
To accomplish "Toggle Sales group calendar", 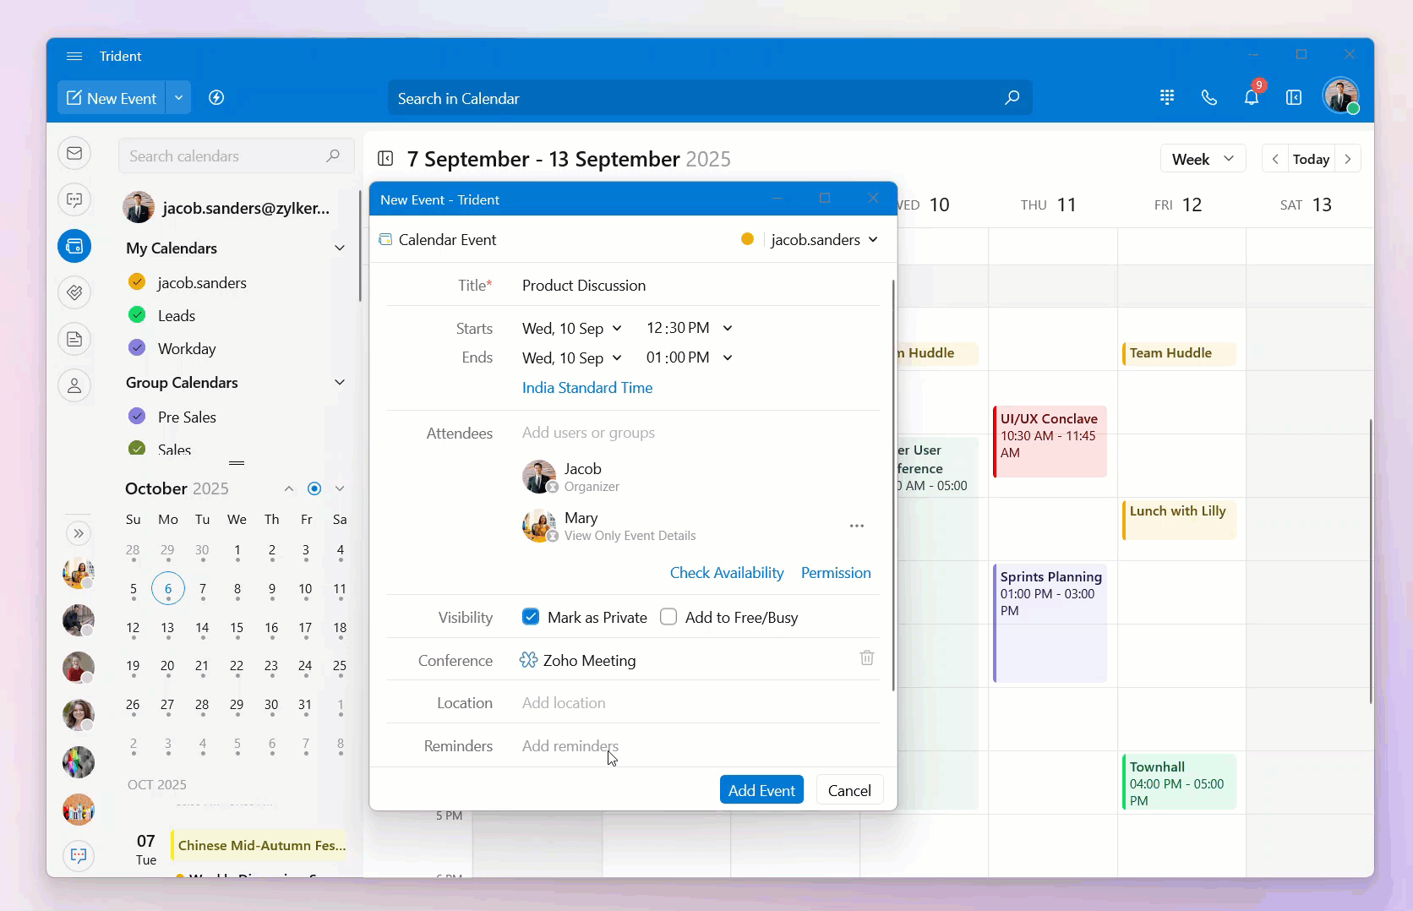I will tap(137, 449).
